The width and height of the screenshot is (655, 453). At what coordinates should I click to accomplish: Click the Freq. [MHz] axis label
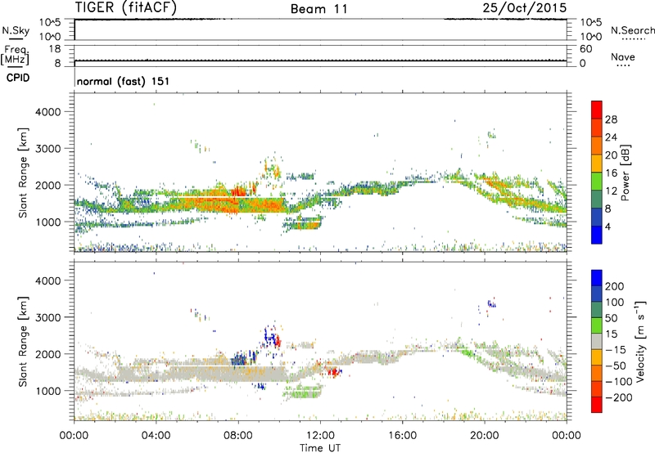tap(15, 56)
